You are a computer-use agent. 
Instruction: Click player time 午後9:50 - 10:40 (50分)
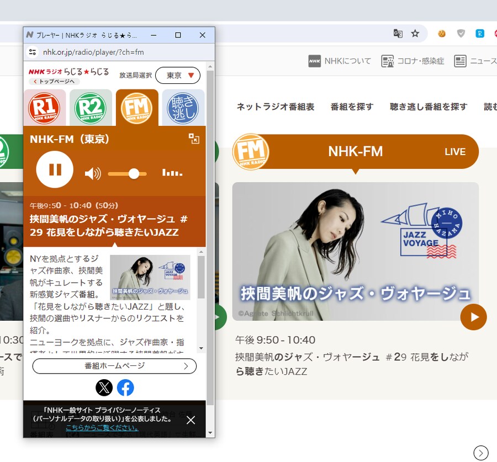(x=74, y=205)
